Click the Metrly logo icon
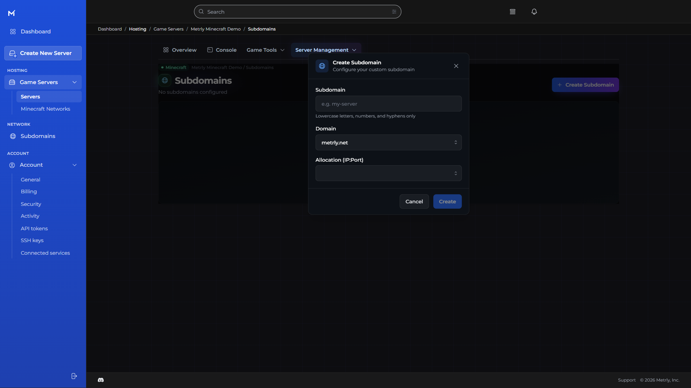This screenshot has height=388, width=691. pos(12,13)
